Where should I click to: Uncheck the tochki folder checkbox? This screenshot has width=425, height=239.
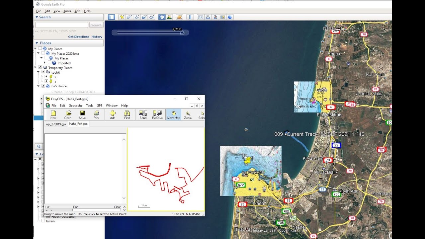coord(43,72)
